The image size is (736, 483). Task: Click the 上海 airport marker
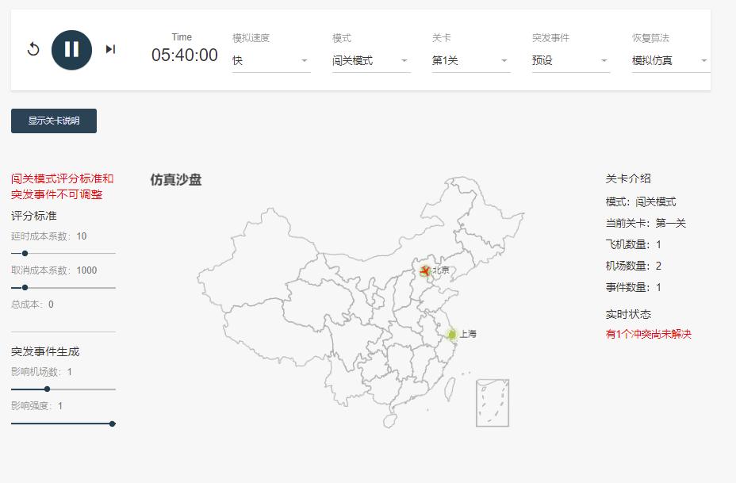[451, 335]
